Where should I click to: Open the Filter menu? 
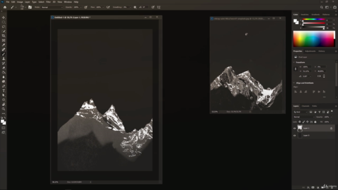pos(48,2)
